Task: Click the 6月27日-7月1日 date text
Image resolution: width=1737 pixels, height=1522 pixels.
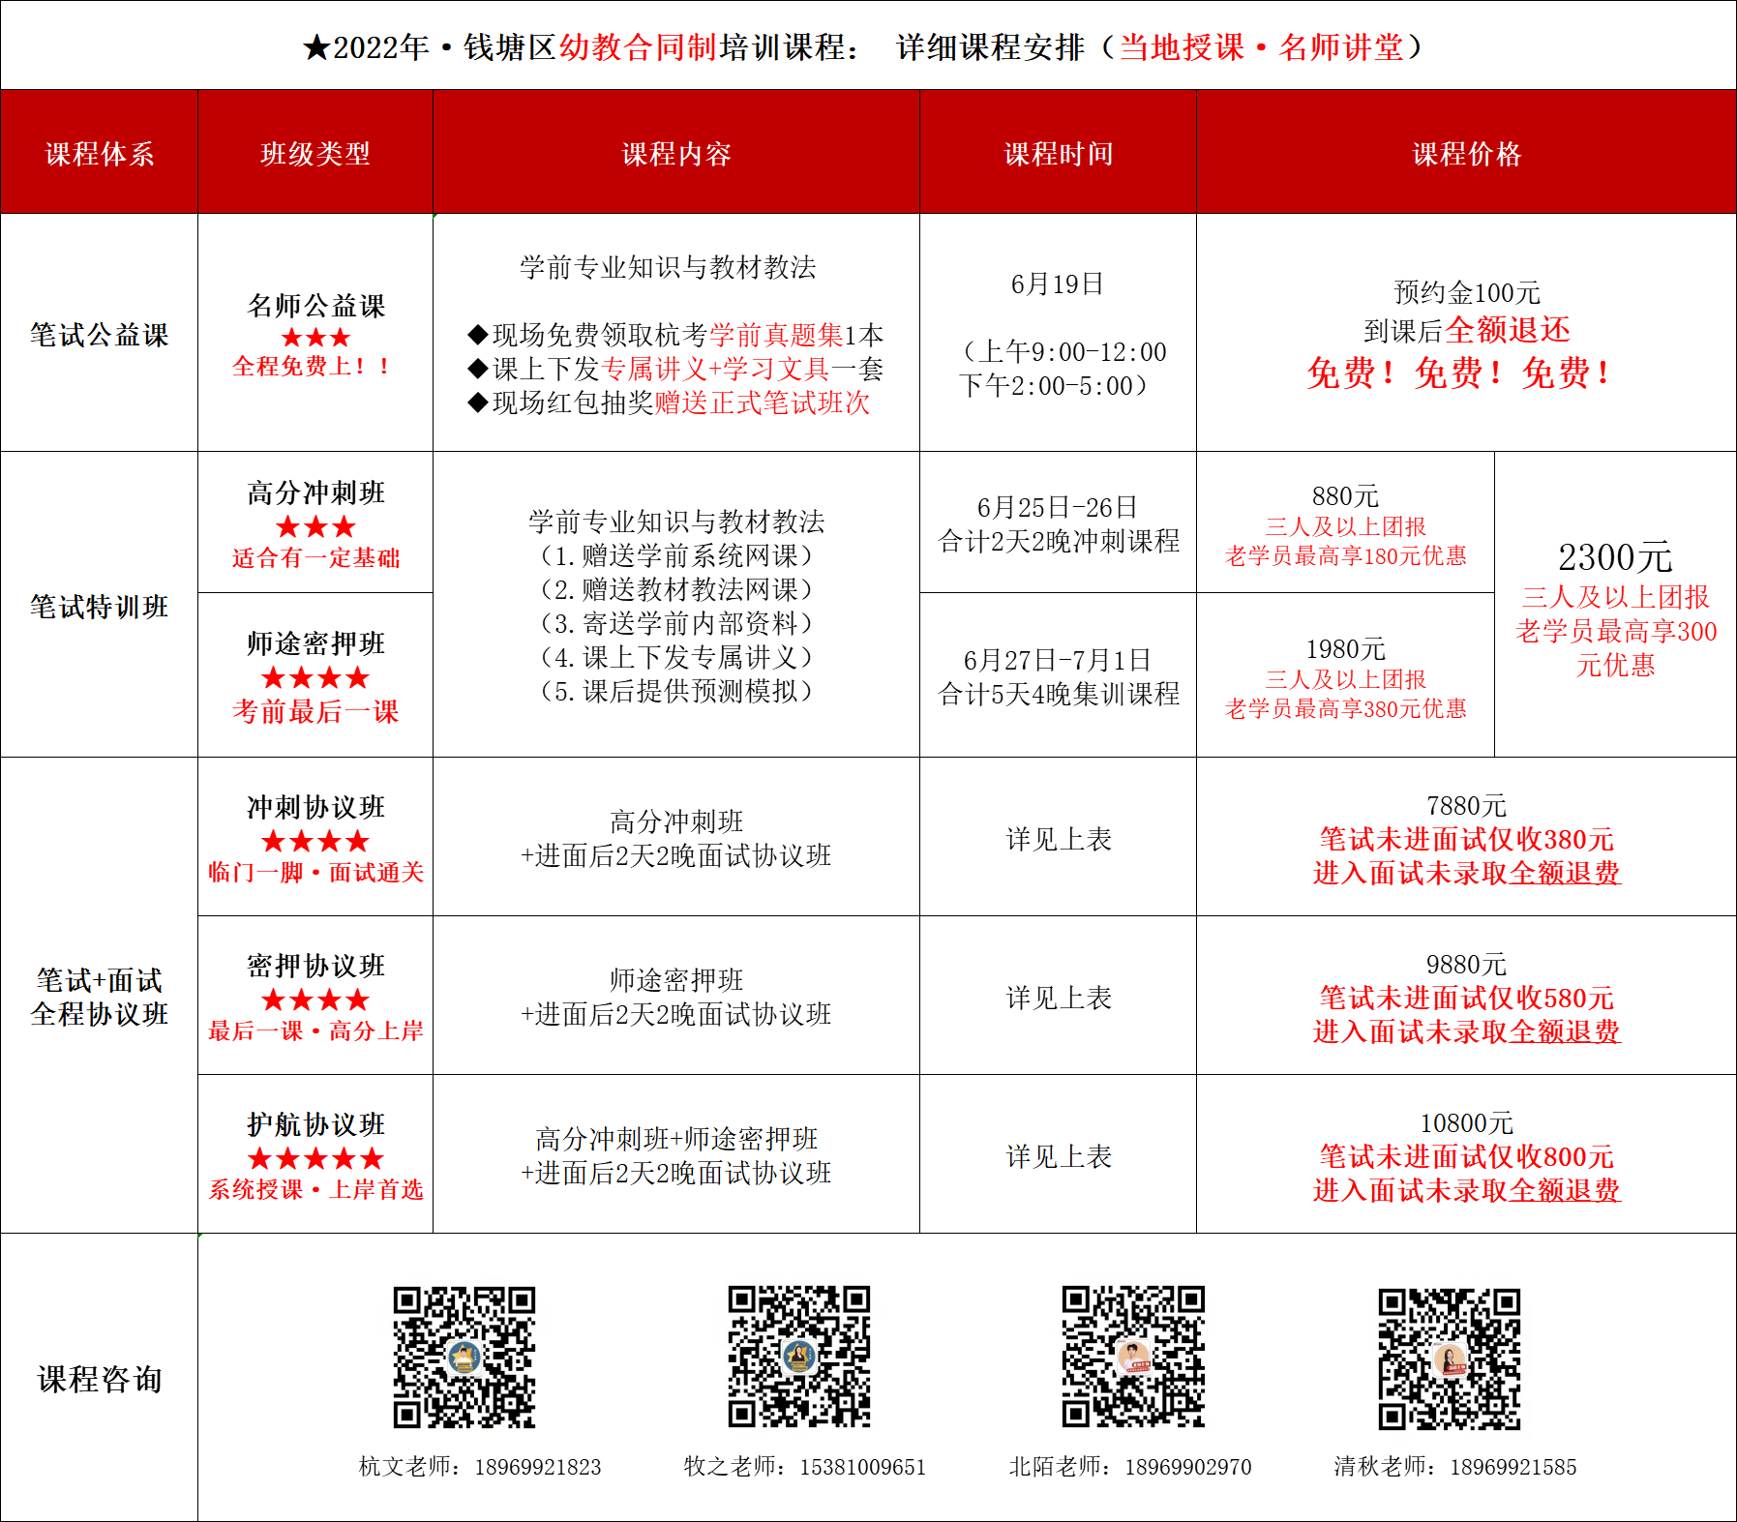Action: click(1058, 661)
